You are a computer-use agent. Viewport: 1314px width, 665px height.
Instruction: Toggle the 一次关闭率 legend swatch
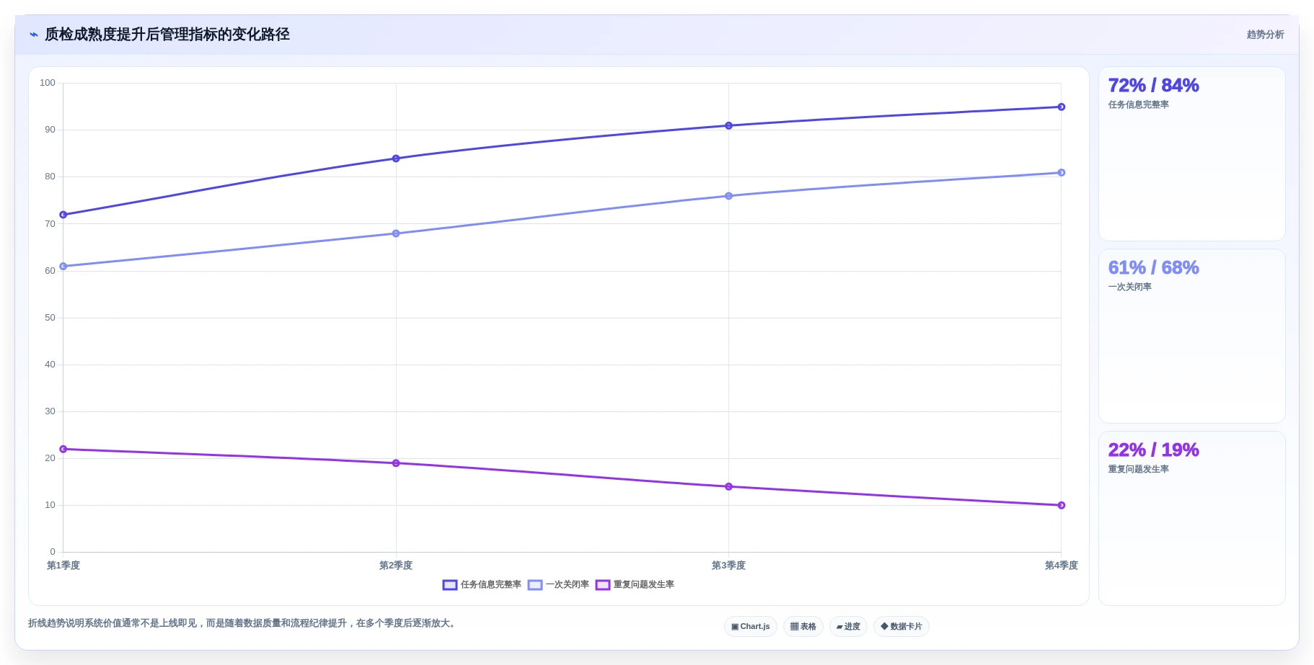pos(535,585)
